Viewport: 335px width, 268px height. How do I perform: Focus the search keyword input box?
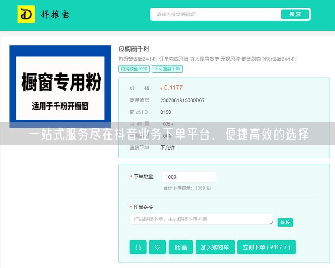pyautogui.click(x=216, y=14)
